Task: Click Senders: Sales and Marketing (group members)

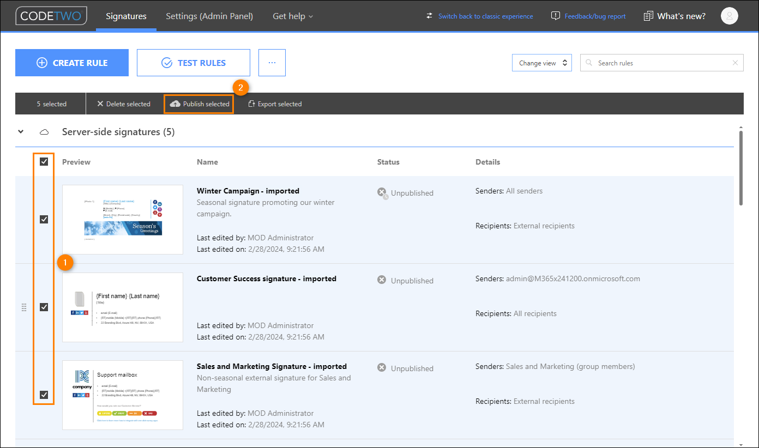Action: pos(555,366)
